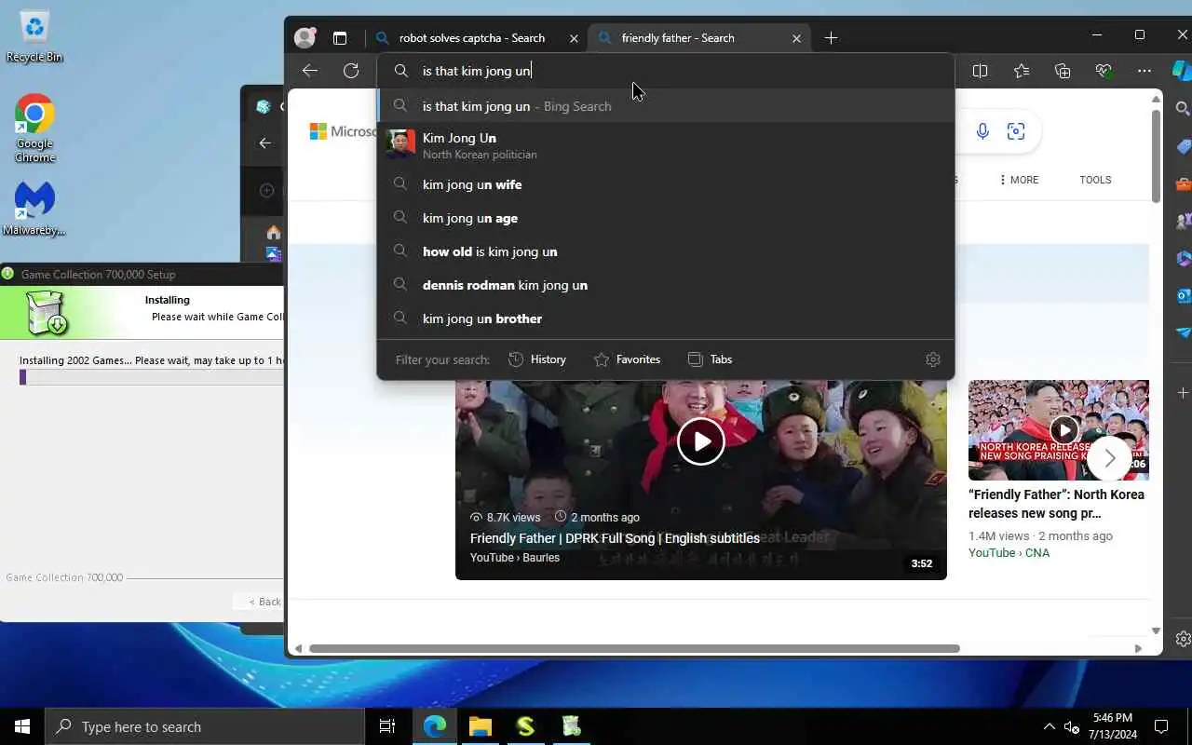Click the page vertical scrollbar thumb
Image resolution: width=1192 pixels, height=745 pixels.
click(1156, 156)
